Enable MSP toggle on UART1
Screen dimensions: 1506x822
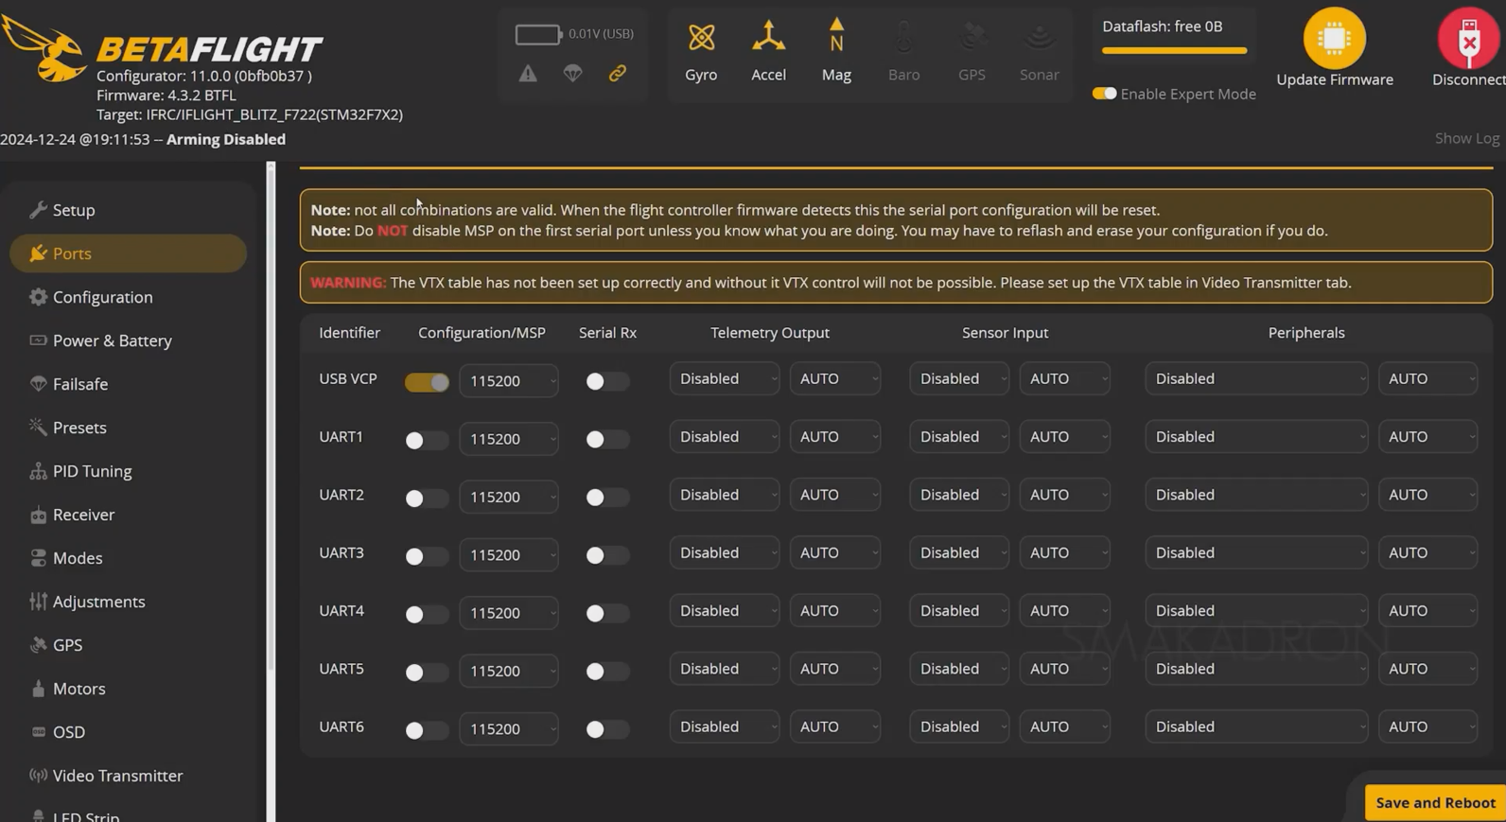(x=426, y=440)
